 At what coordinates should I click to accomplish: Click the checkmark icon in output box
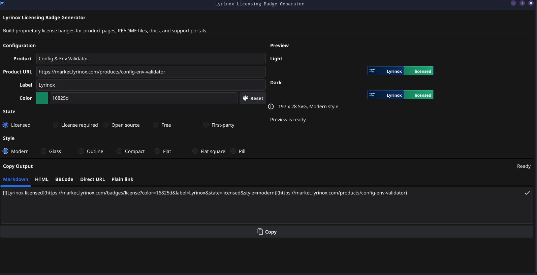(x=527, y=193)
